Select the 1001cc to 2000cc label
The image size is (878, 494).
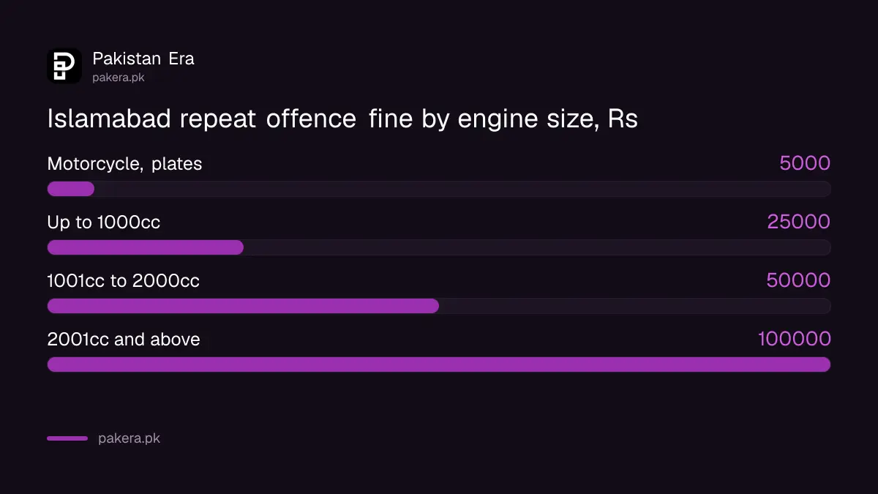(x=123, y=281)
